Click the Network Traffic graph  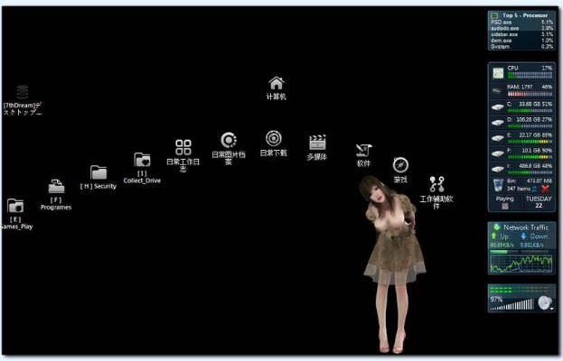coord(521,263)
